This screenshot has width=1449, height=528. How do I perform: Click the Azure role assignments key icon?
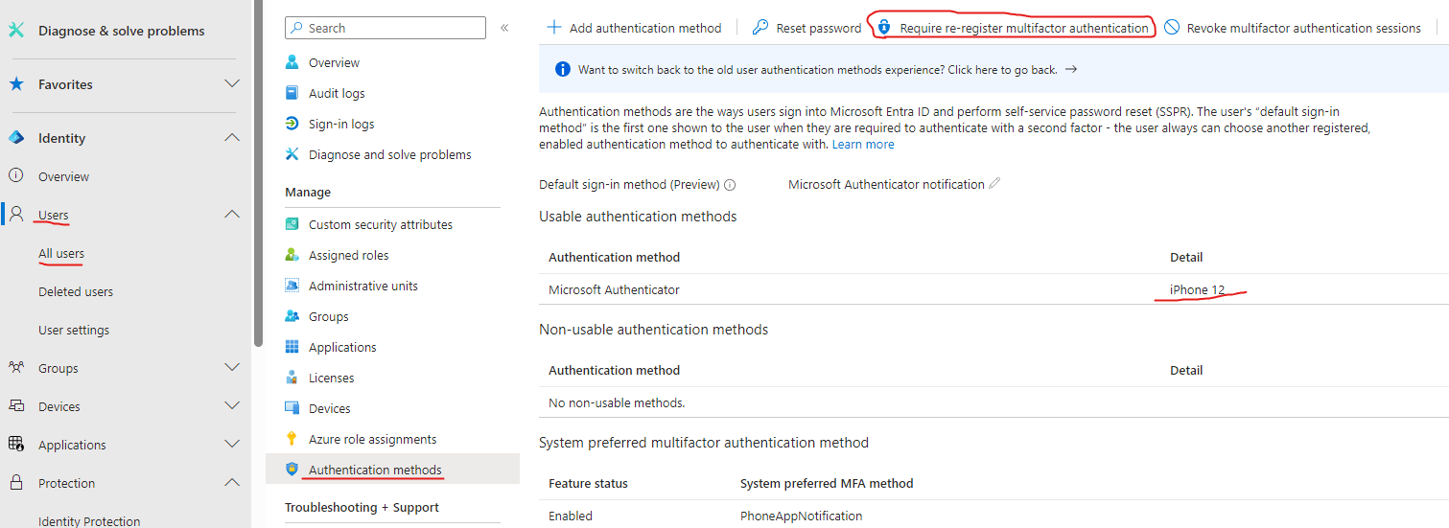click(292, 439)
